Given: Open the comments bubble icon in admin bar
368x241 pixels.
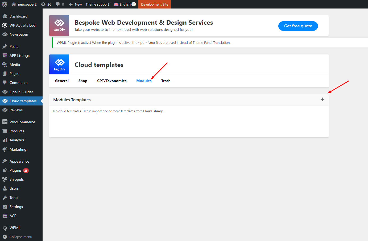Looking at the screenshot, I should pyautogui.click(x=58, y=5).
